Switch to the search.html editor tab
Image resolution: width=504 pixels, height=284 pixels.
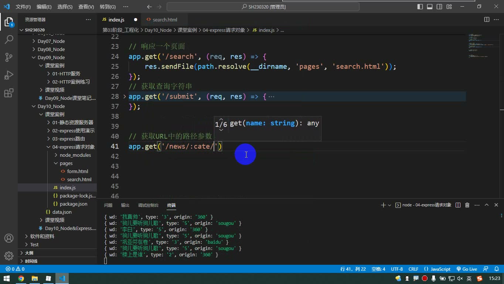(165, 20)
